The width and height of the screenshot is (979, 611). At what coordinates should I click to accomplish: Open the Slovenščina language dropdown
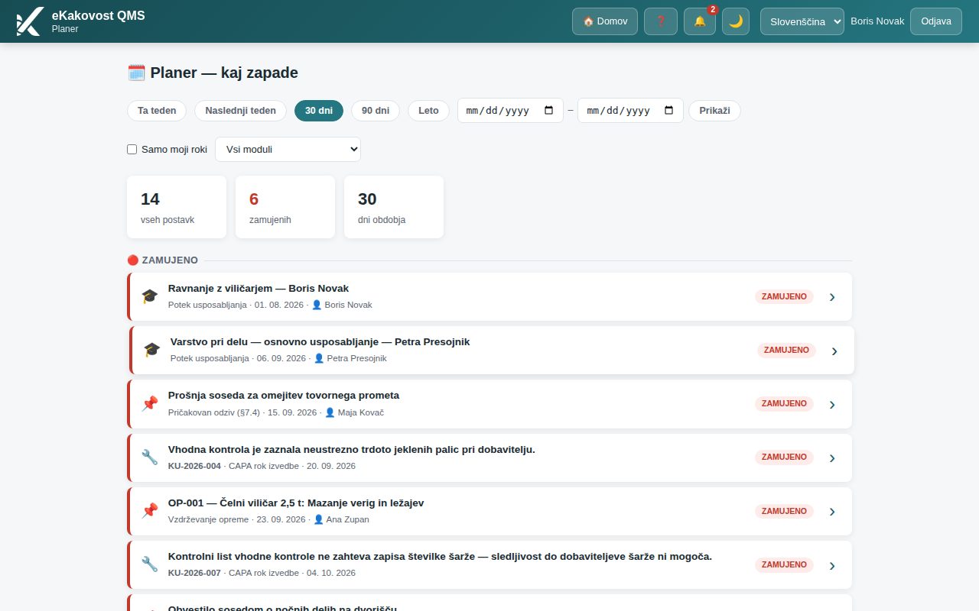click(x=802, y=21)
